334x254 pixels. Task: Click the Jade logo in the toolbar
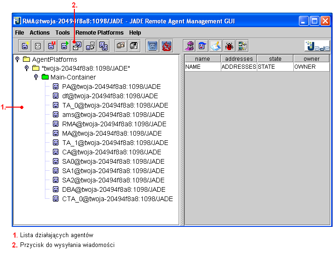pyautogui.click(x=317, y=46)
